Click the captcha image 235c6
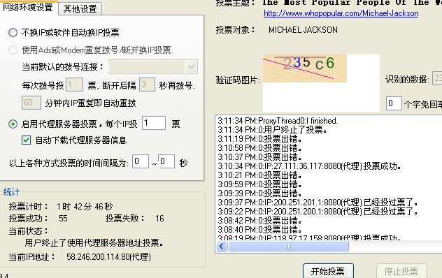442x278 pixels. pyautogui.click(x=305, y=68)
